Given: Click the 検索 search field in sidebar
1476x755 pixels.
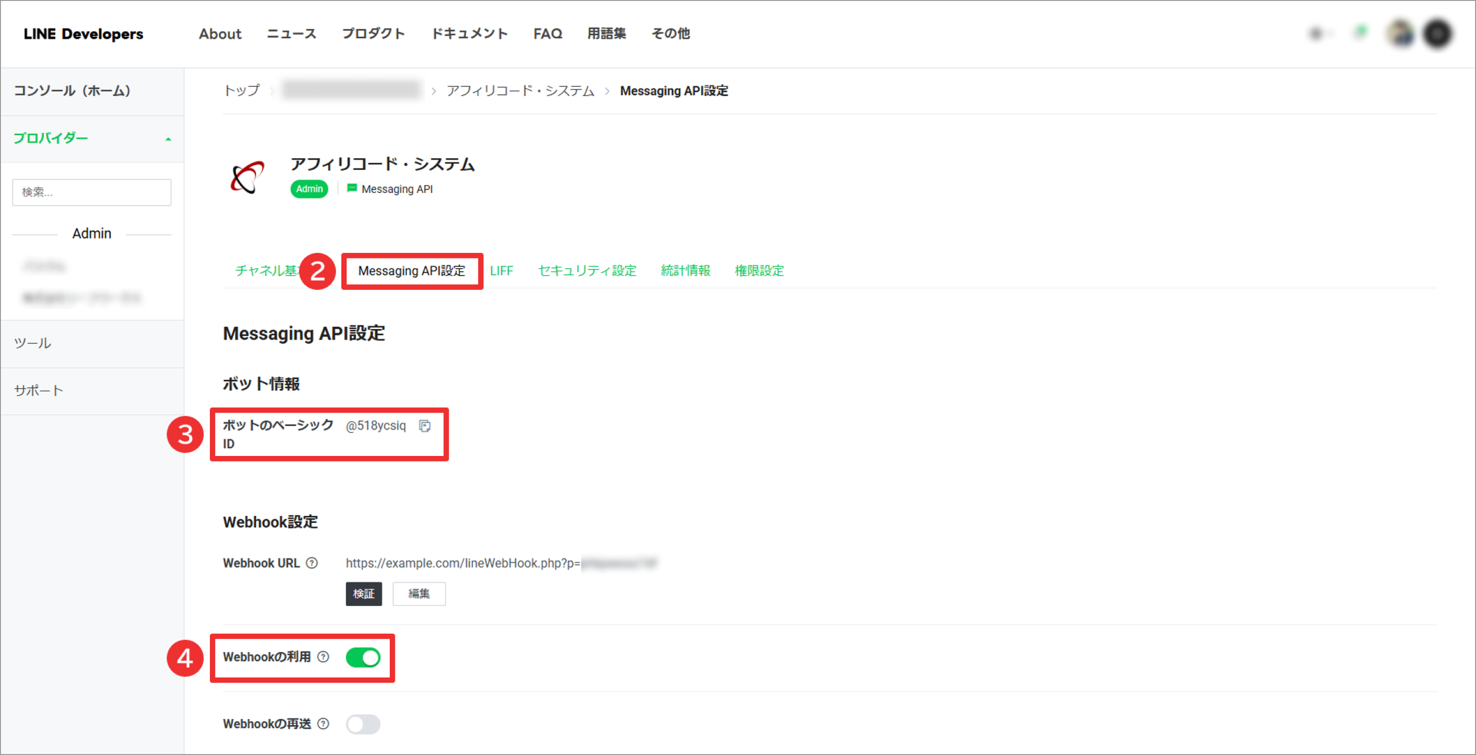Looking at the screenshot, I should tap(92, 192).
